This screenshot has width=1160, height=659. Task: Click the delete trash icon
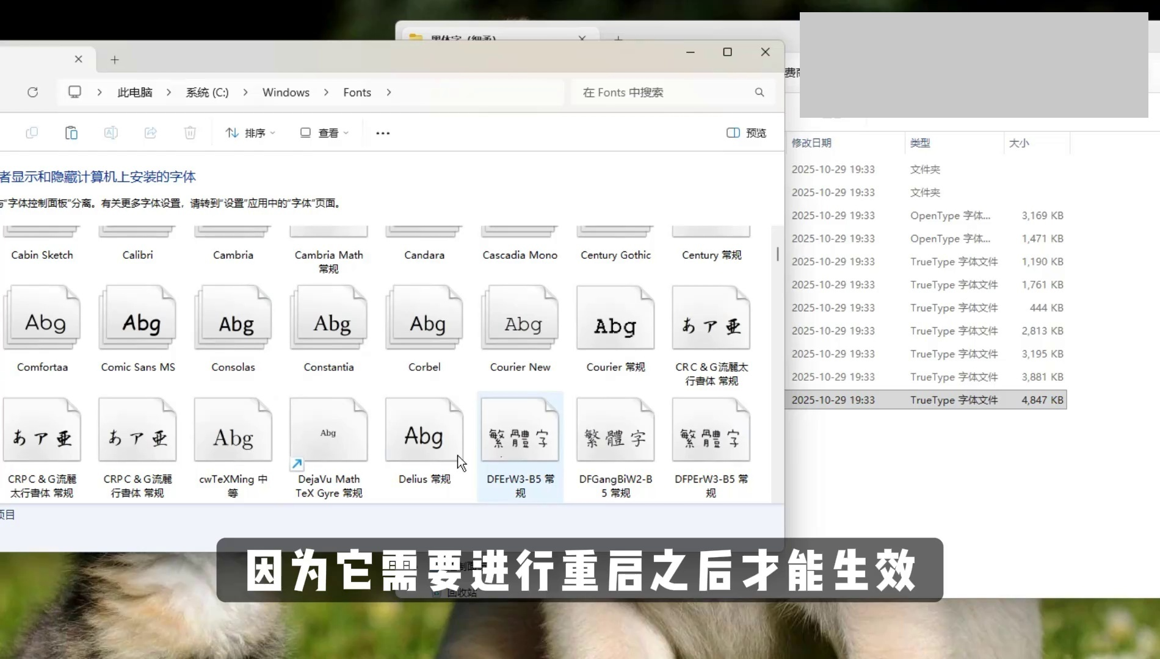tap(190, 133)
